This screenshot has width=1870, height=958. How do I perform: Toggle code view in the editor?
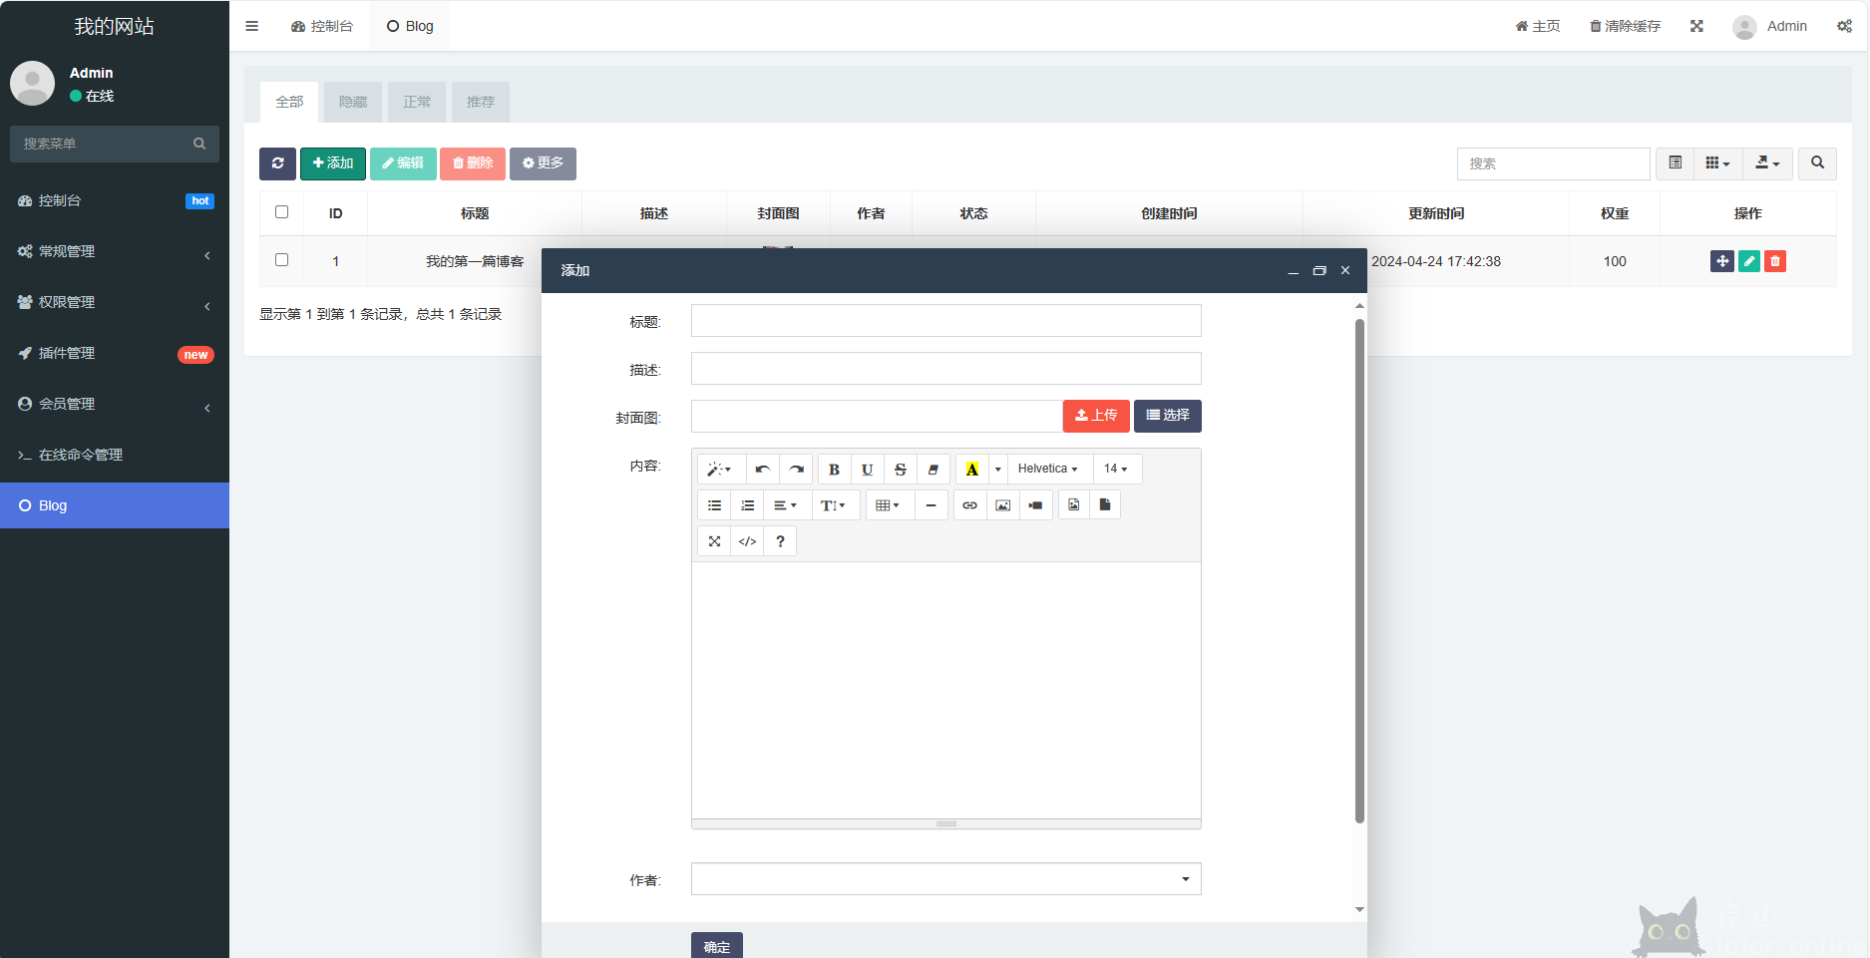tap(747, 541)
